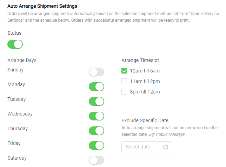226x167 pixels.
Task: Enable the Sunday arrange day switch
Action: [97, 72]
